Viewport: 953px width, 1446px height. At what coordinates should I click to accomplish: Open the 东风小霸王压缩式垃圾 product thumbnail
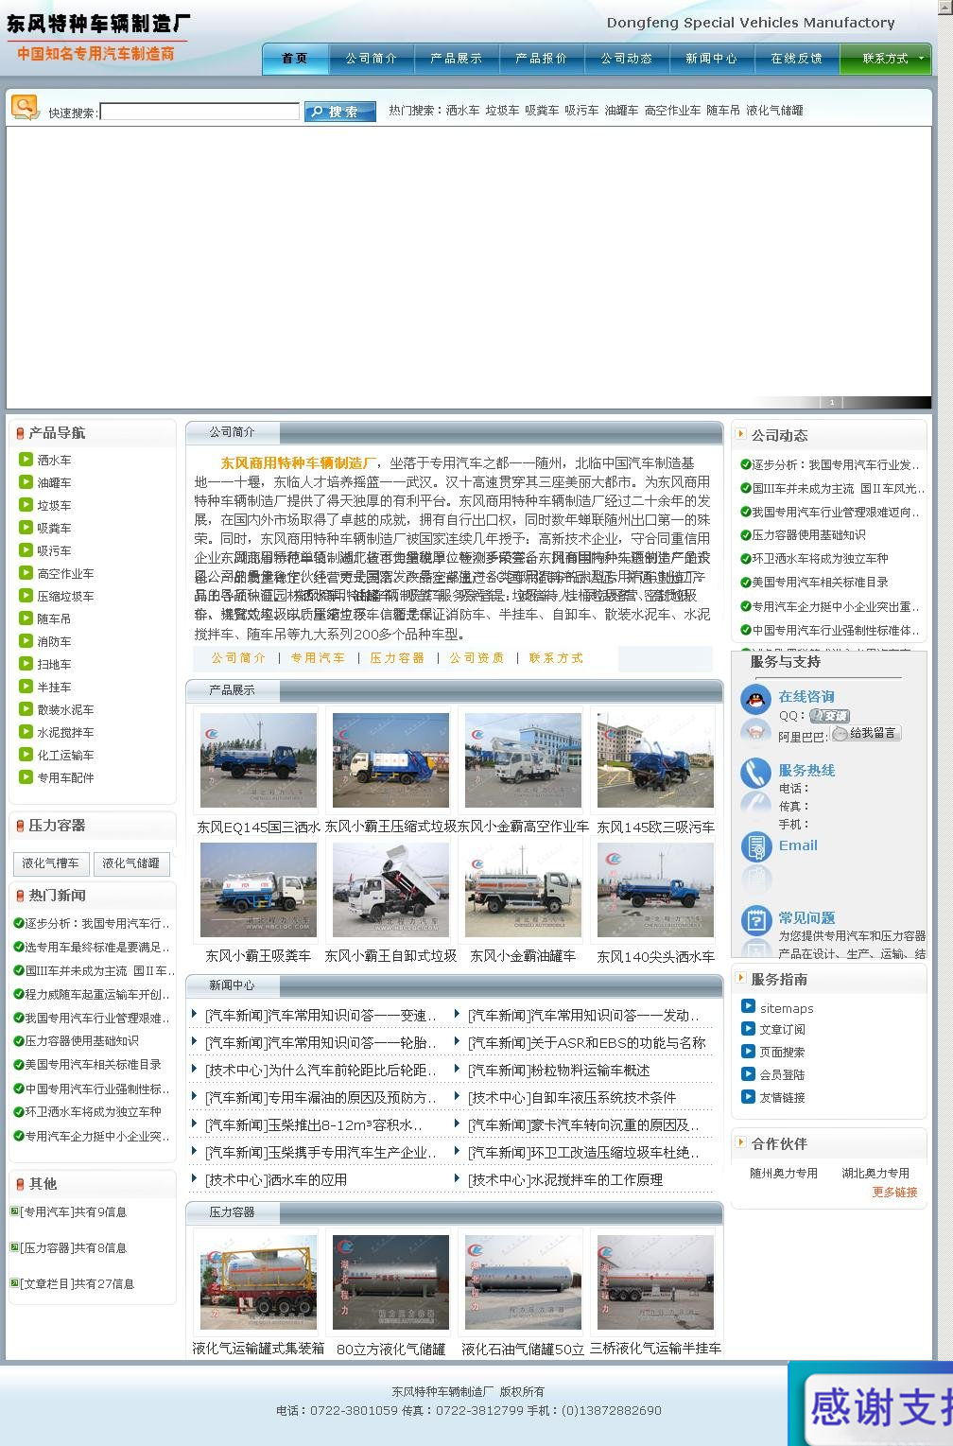(390, 760)
